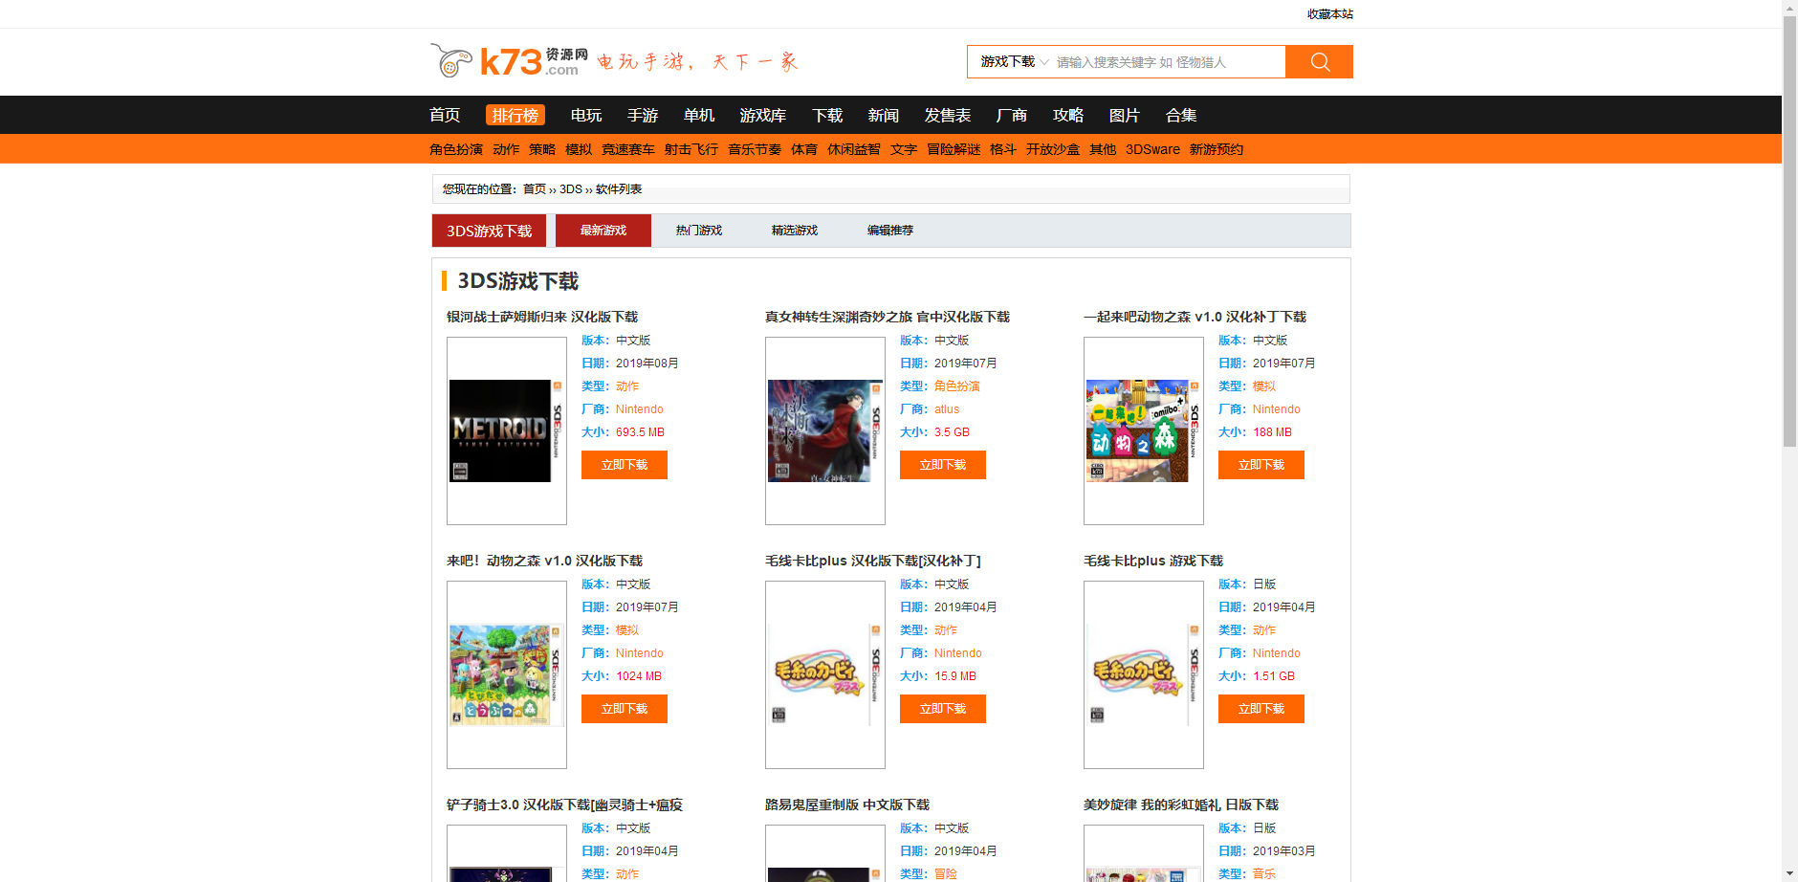This screenshot has width=1798, height=882.
Task: Select the 冒险解谜 category link
Action: (x=954, y=148)
